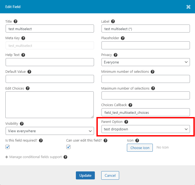The image size is (195, 185).
Task: Click help icon for Minimum number of selections
Action: click(x=153, y=72)
